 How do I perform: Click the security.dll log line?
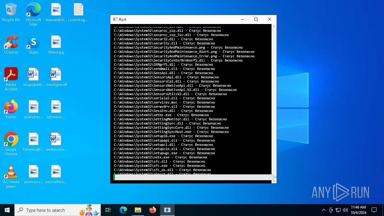pyautogui.click(x=164, y=43)
